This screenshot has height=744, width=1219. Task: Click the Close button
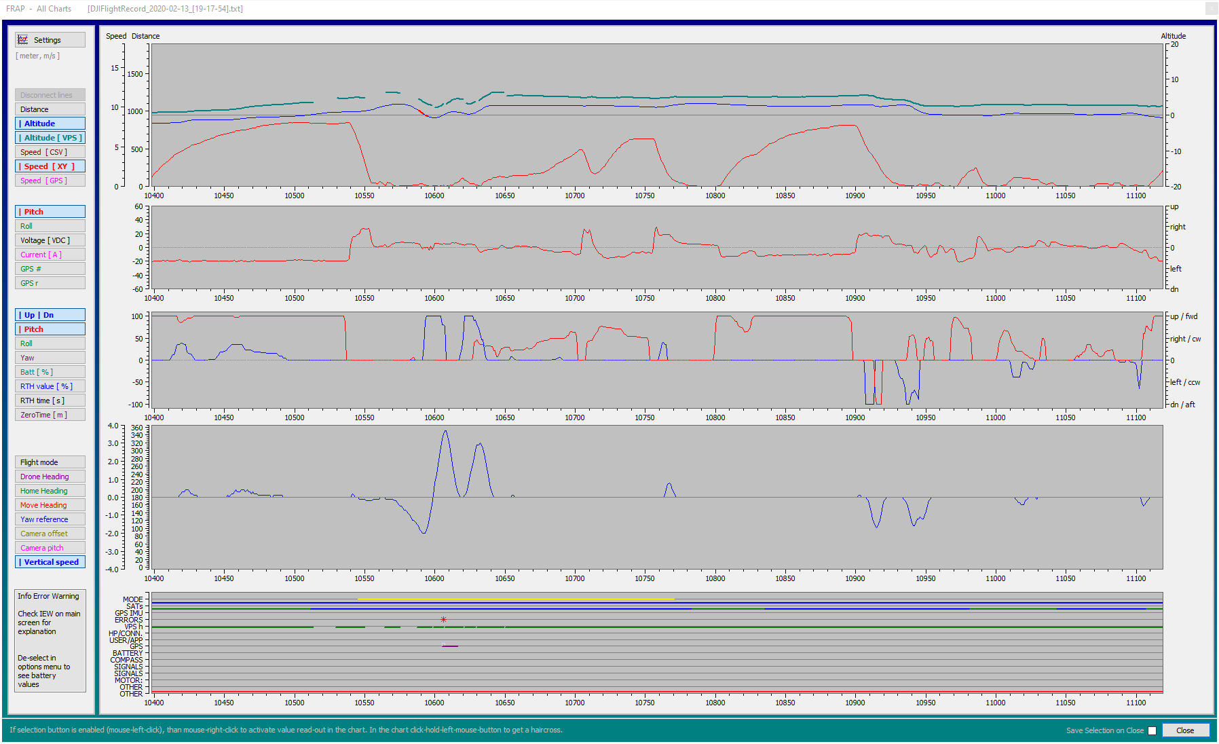[x=1185, y=730]
